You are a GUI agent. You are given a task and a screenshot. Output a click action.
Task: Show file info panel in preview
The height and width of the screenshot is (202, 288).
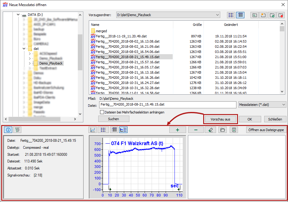point(8,130)
